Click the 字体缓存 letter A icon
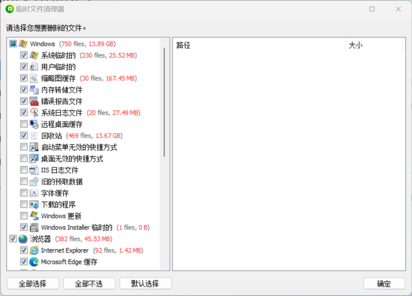This screenshot has width=412, height=296. (34, 193)
